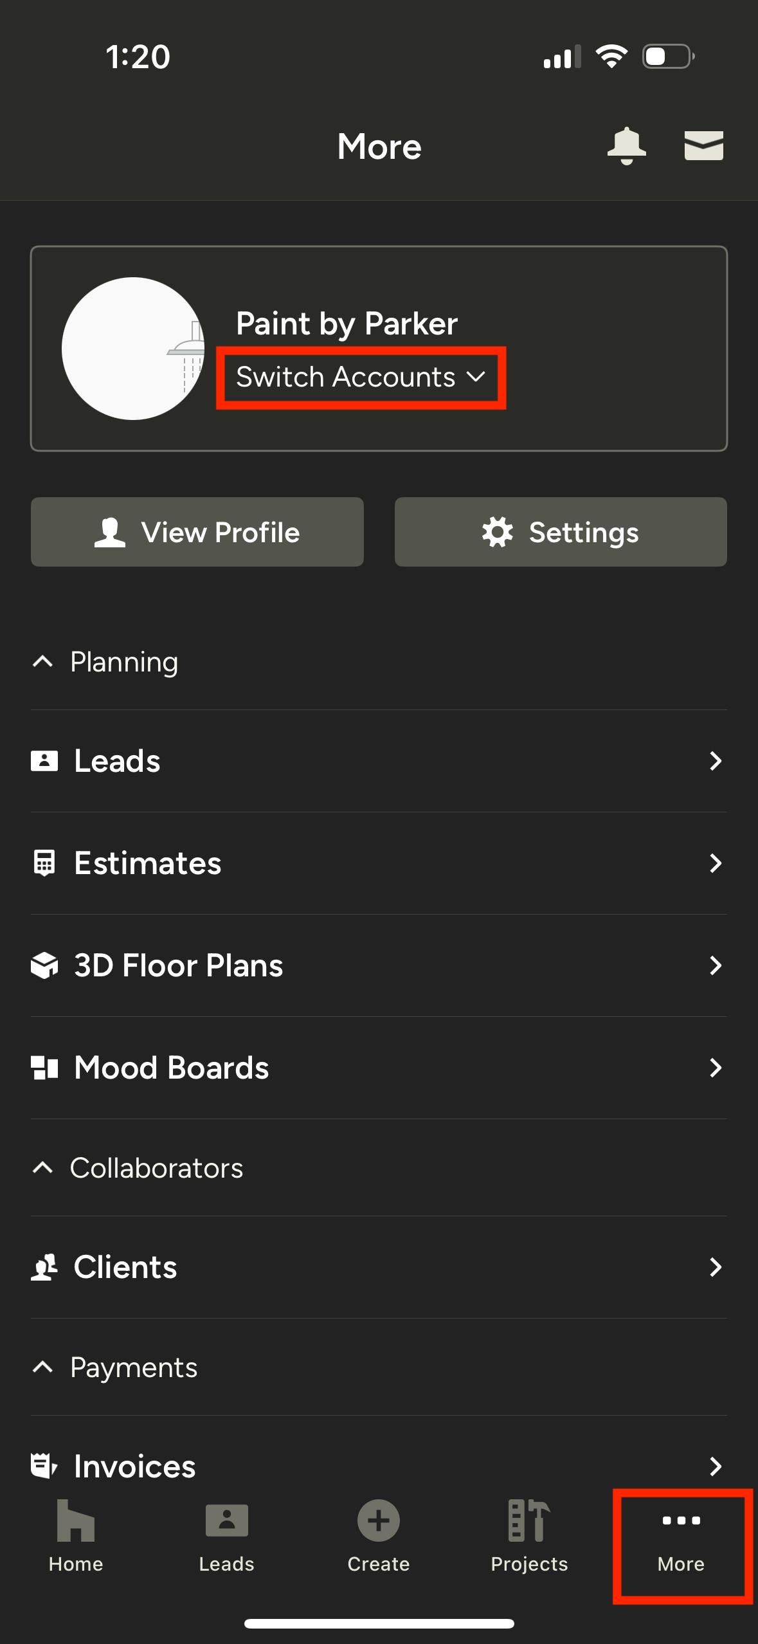The image size is (758, 1644).
Task: Tap the Paint by Parker profile picture
Action: (133, 349)
